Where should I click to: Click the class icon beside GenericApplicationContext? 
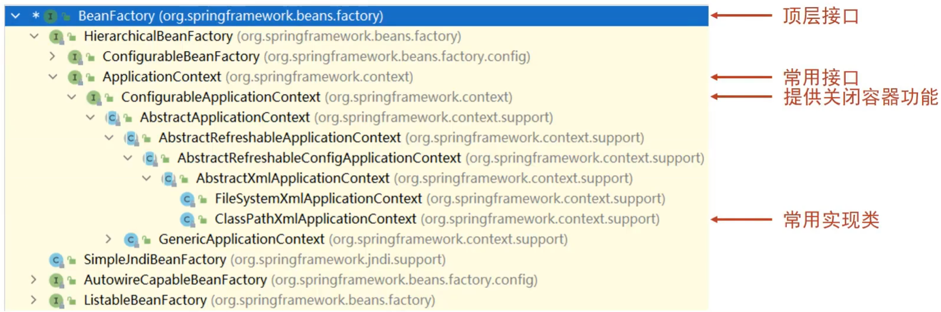(131, 240)
